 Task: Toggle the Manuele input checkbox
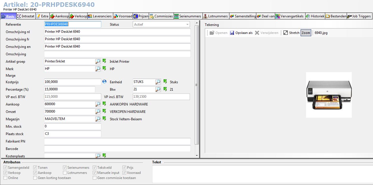[x=95, y=173]
